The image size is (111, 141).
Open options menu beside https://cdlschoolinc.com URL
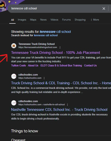point(44,78)
